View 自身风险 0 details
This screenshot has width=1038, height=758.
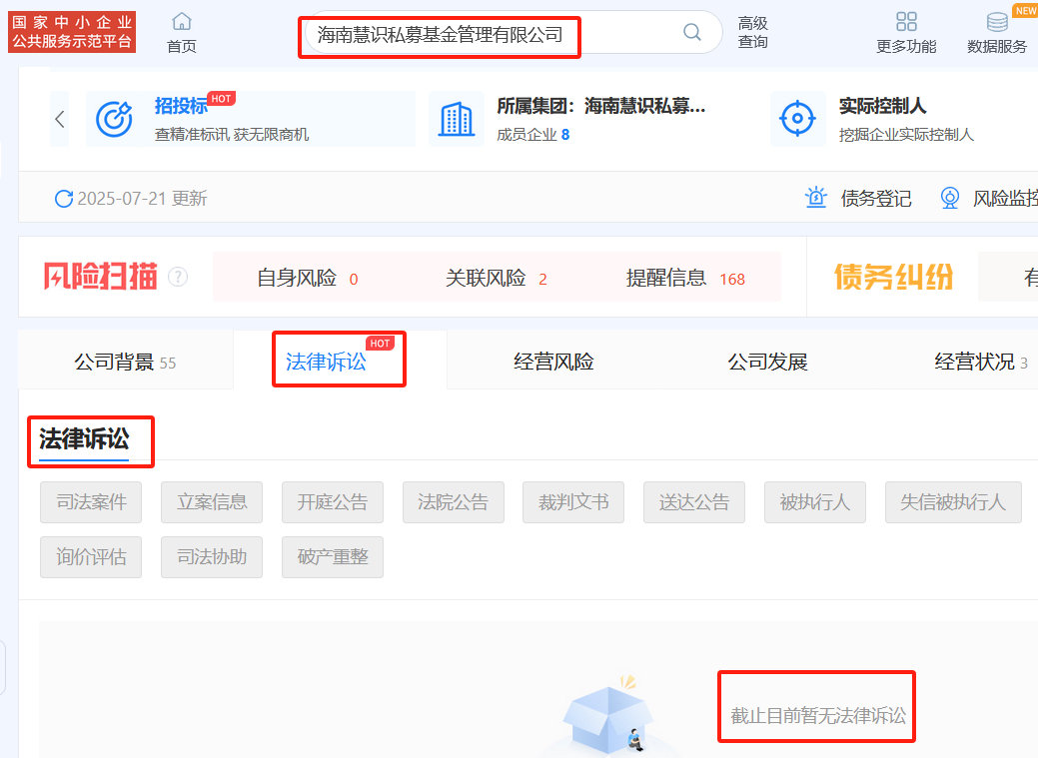307,278
